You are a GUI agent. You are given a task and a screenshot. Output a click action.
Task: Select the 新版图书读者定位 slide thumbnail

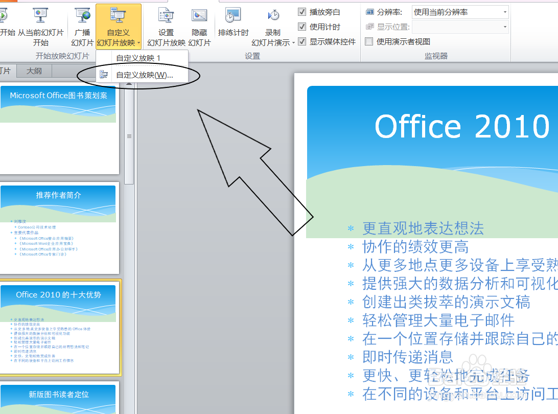[58, 399]
